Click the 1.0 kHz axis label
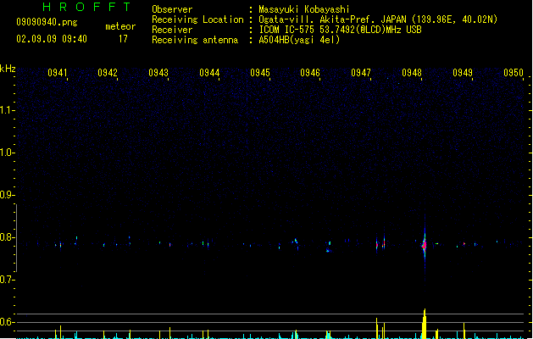 pyautogui.click(x=7, y=153)
